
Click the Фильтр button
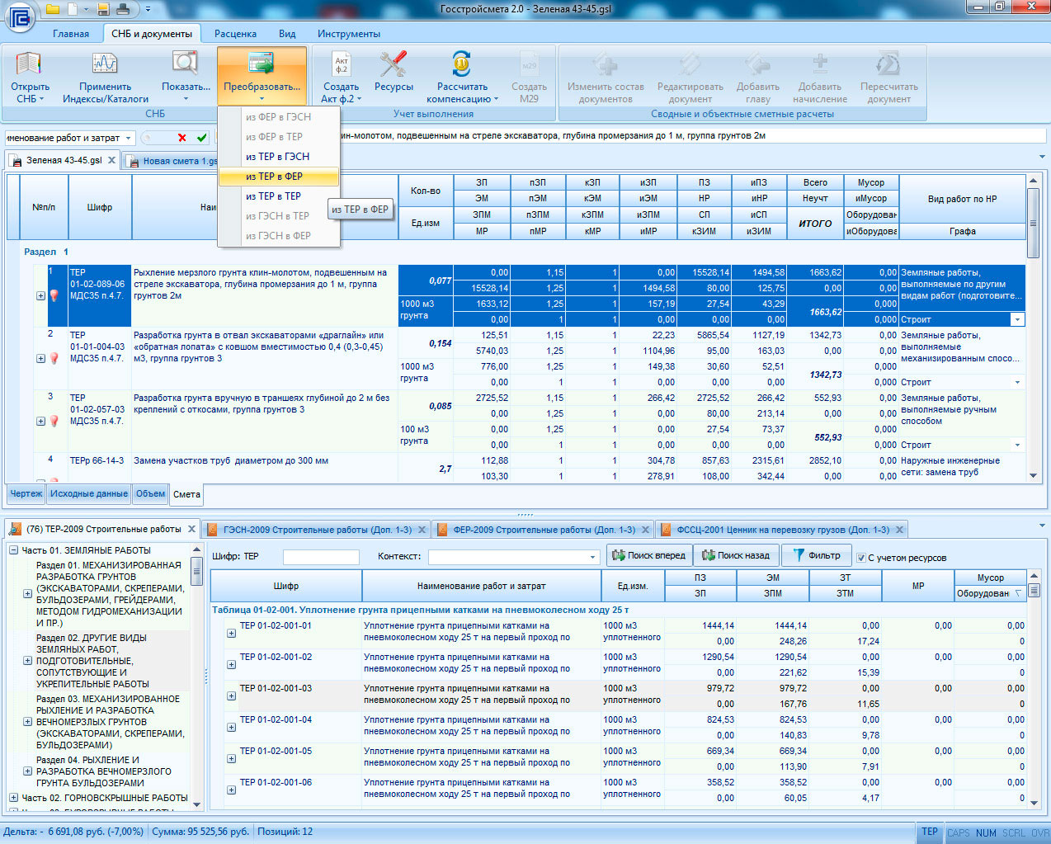click(815, 556)
